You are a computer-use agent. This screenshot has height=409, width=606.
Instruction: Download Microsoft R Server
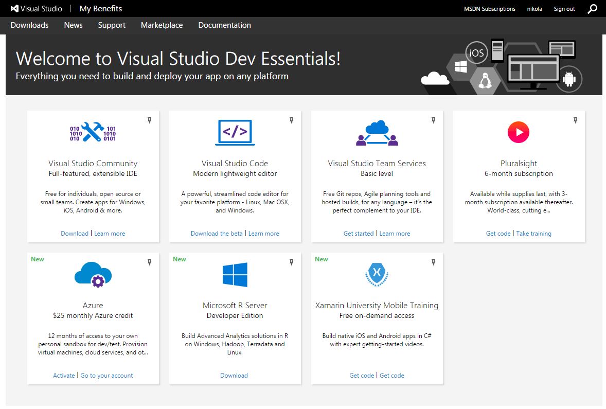click(234, 376)
